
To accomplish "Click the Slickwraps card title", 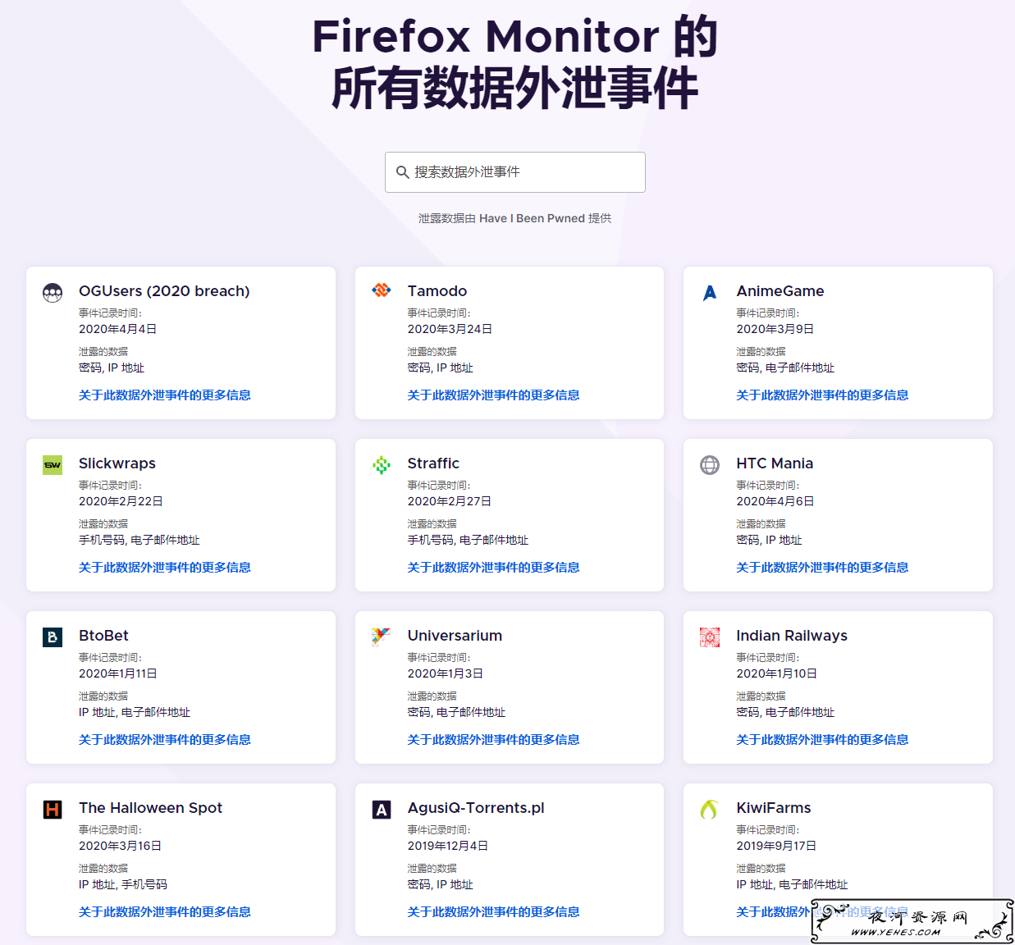I will click(x=117, y=463).
